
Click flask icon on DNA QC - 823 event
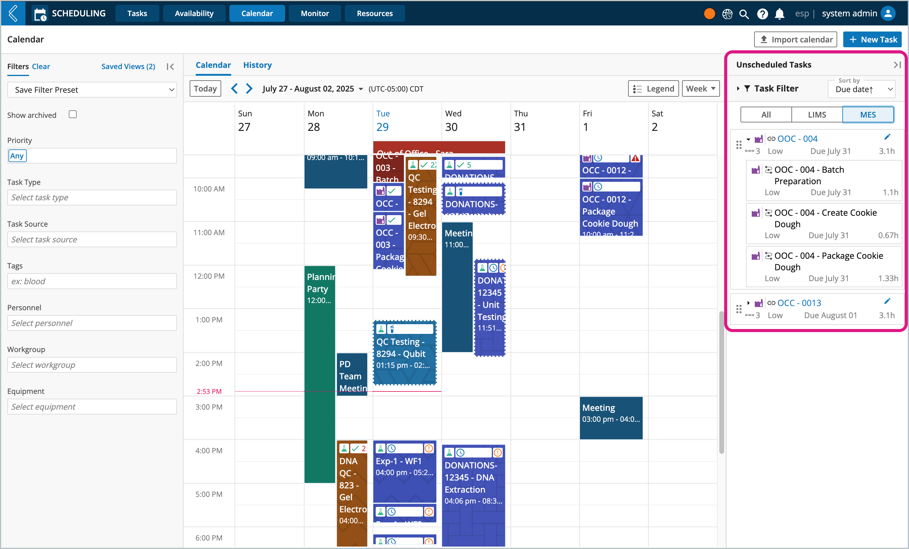tap(344, 448)
